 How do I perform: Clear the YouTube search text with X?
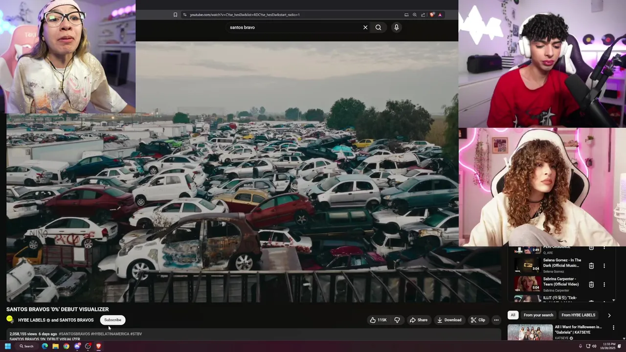click(365, 27)
